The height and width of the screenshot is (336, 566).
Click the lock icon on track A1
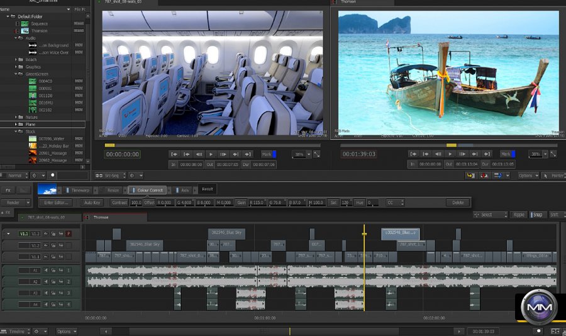pos(53,270)
